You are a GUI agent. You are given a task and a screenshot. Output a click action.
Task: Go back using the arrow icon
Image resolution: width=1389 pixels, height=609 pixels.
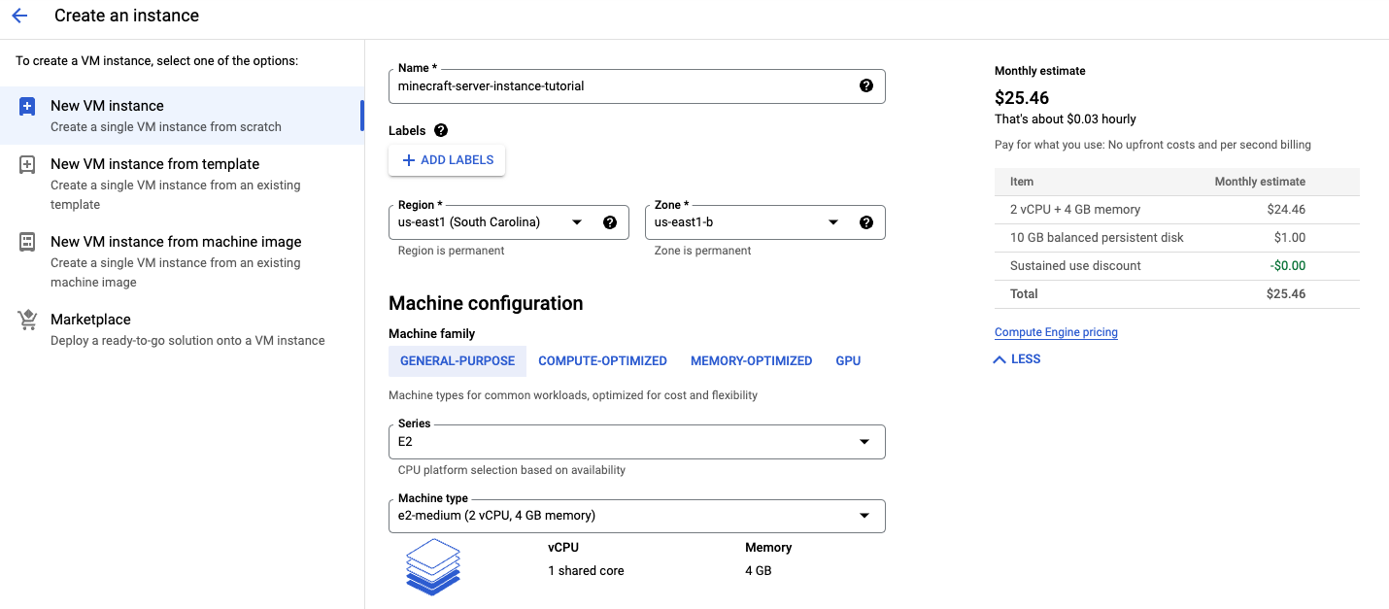click(19, 16)
